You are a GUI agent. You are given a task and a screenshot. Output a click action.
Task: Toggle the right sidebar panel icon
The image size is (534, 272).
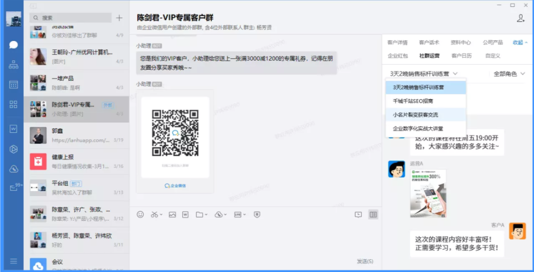(x=373, y=214)
